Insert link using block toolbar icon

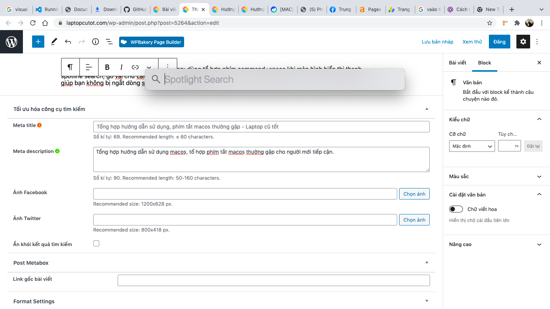135,67
